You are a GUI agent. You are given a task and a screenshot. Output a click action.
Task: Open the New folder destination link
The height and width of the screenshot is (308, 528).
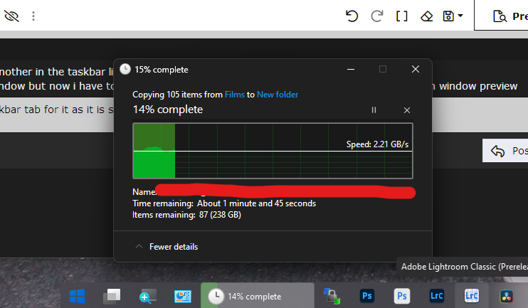click(278, 95)
